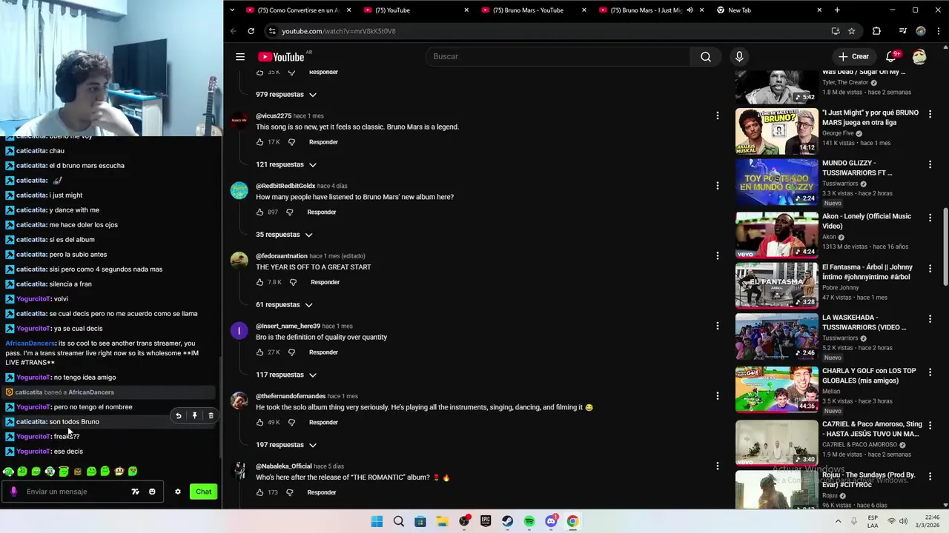Viewport: 949px width, 533px height.
Task: Open CHARLA Y GOLF video thumbnail
Action: click(776, 389)
